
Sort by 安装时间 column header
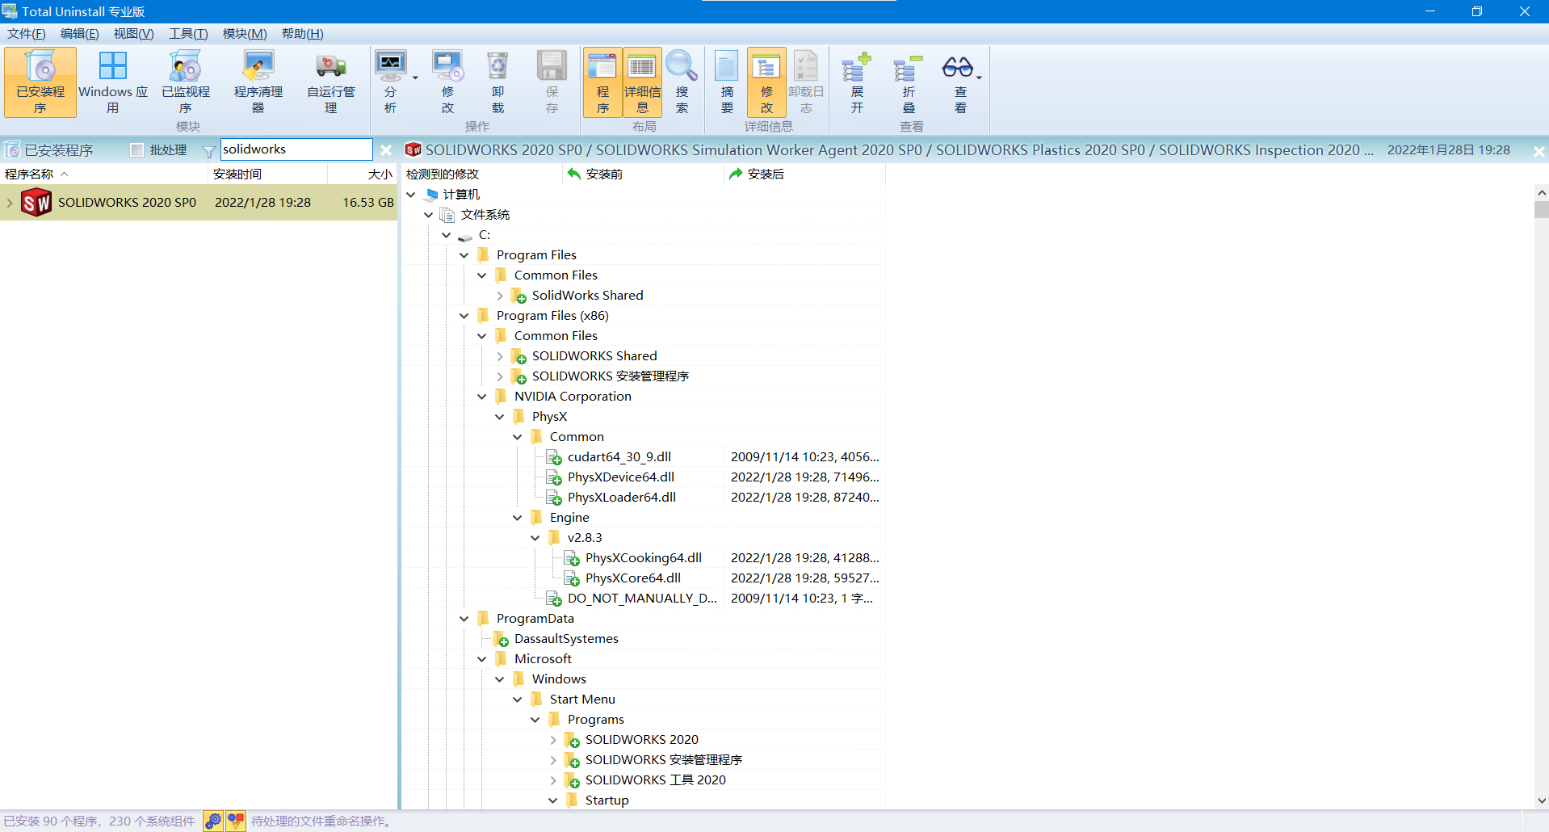tap(267, 174)
